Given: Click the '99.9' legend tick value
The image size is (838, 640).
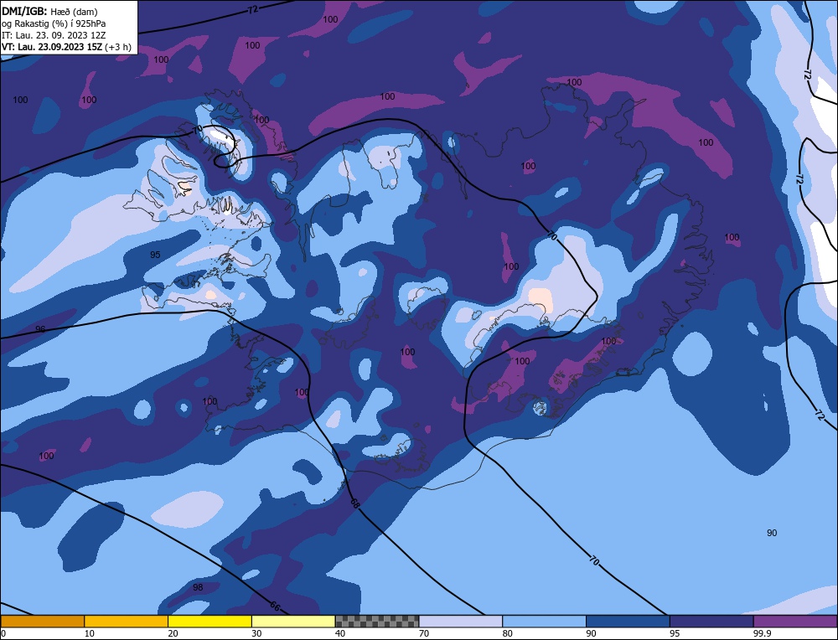Looking at the screenshot, I should (x=761, y=633).
